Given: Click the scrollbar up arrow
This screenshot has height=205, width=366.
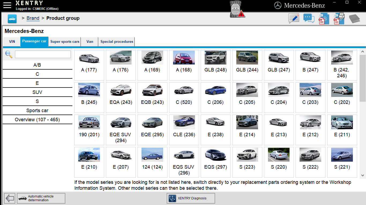Looking at the screenshot, I should click(363, 51).
